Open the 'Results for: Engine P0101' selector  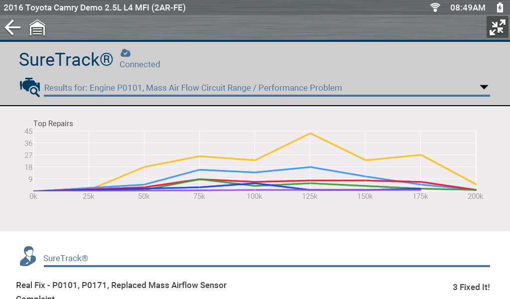point(193,88)
